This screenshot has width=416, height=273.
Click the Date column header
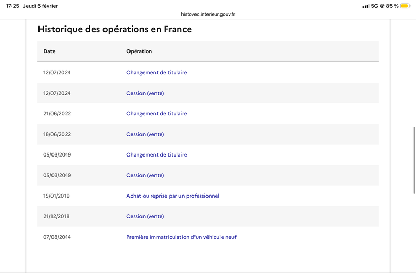[49, 51]
